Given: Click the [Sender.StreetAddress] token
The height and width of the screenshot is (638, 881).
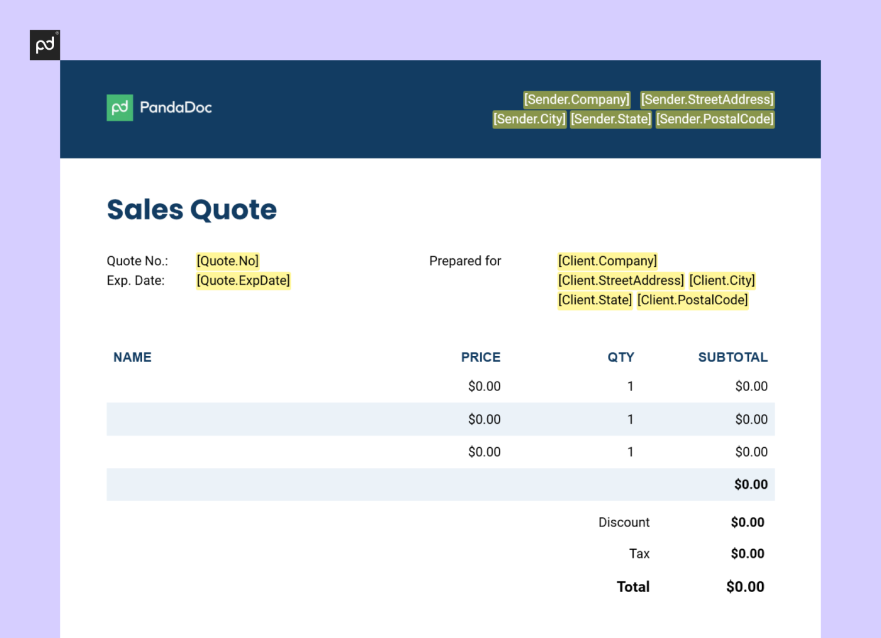Looking at the screenshot, I should pos(707,99).
